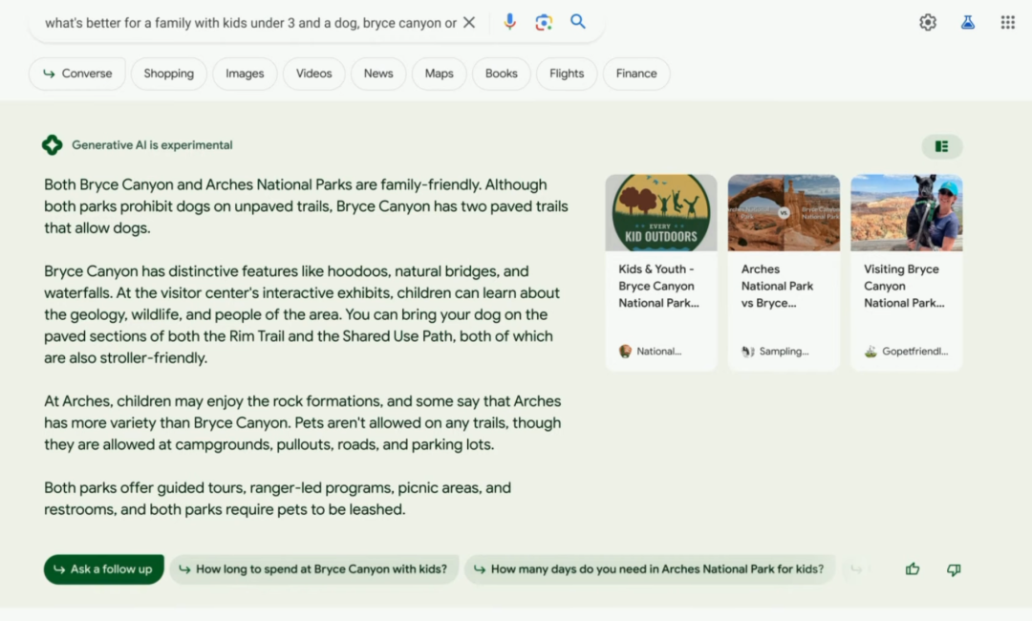1032x621 pixels.
Task: Open Search Labs flask icon
Action: coord(967,22)
